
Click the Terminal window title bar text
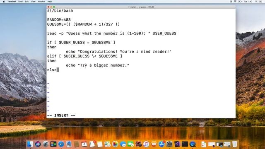click(x=142, y=7)
